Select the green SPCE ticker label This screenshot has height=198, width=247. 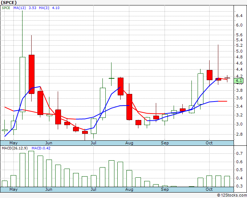tap(6, 8)
